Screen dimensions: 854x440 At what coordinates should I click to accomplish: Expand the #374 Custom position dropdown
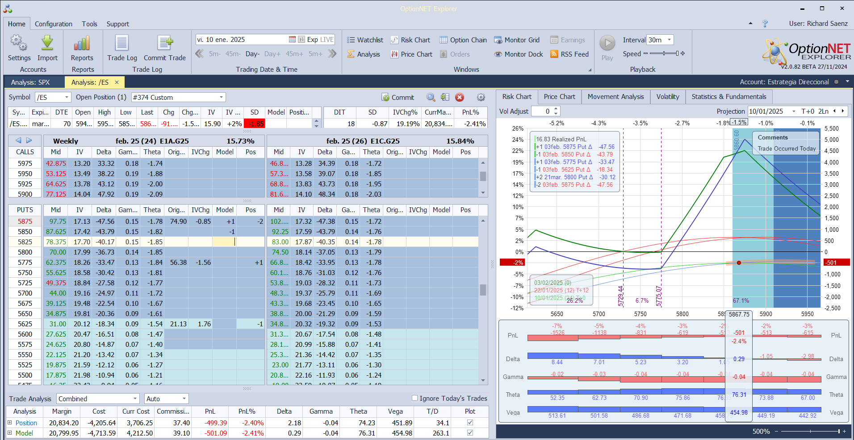[x=221, y=97]
